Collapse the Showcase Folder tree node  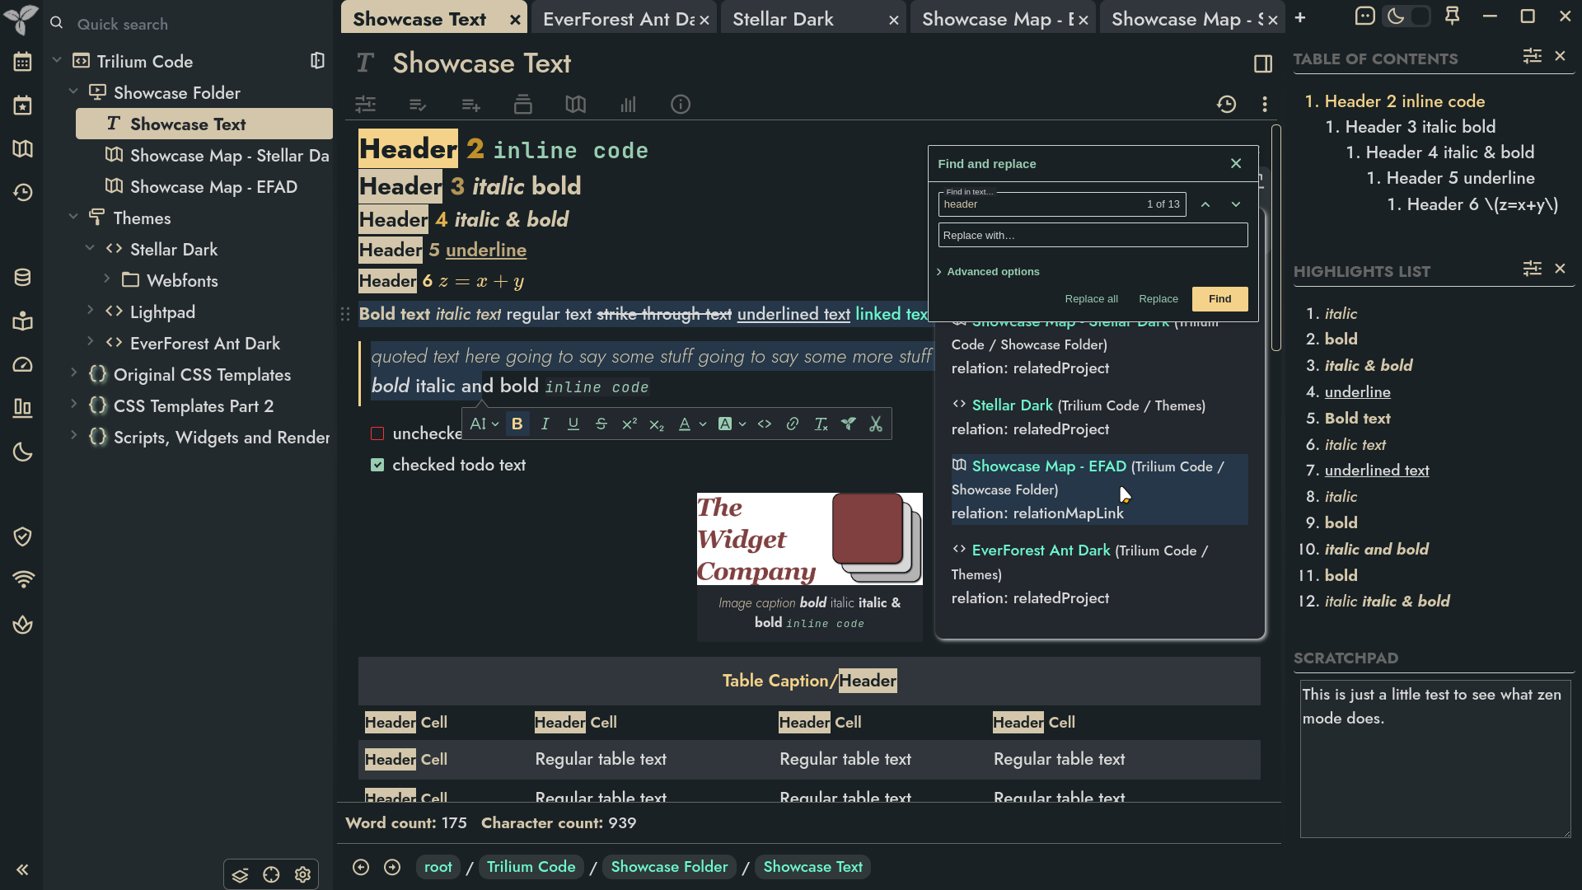coord(73,92)
